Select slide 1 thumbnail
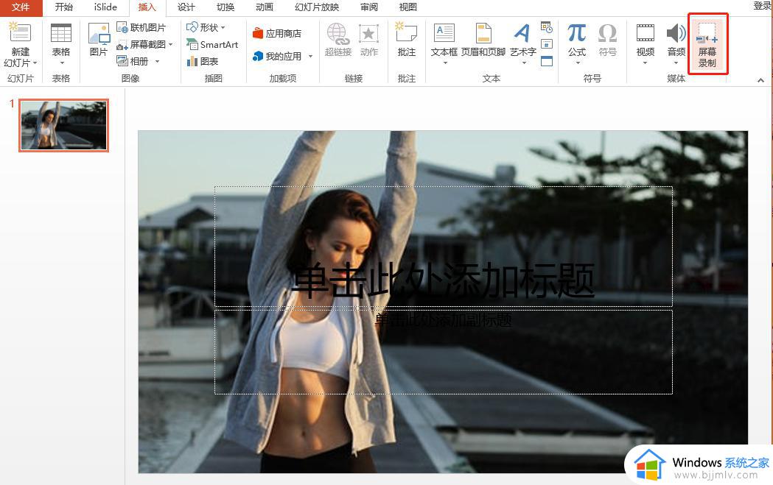Image resolution: width=773 pixels, height=485 pixels. click(x=63, y=125)
